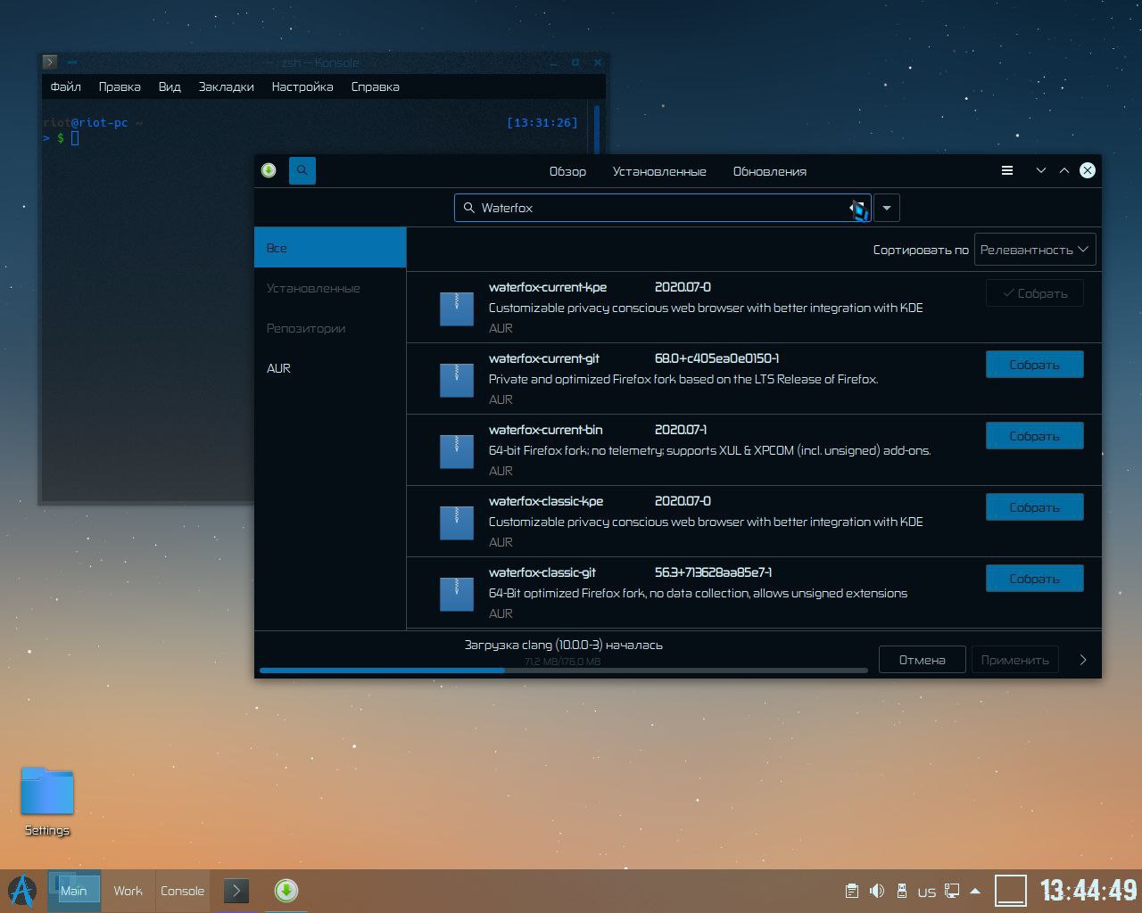Click the waterfox-current-bin package name
Viewport: 1142px width, 913px height.
pos(546,430)
